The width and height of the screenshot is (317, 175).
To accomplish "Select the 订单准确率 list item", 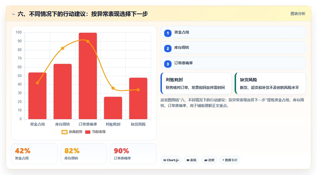I will pyautogui.click(x=233, y=63).
